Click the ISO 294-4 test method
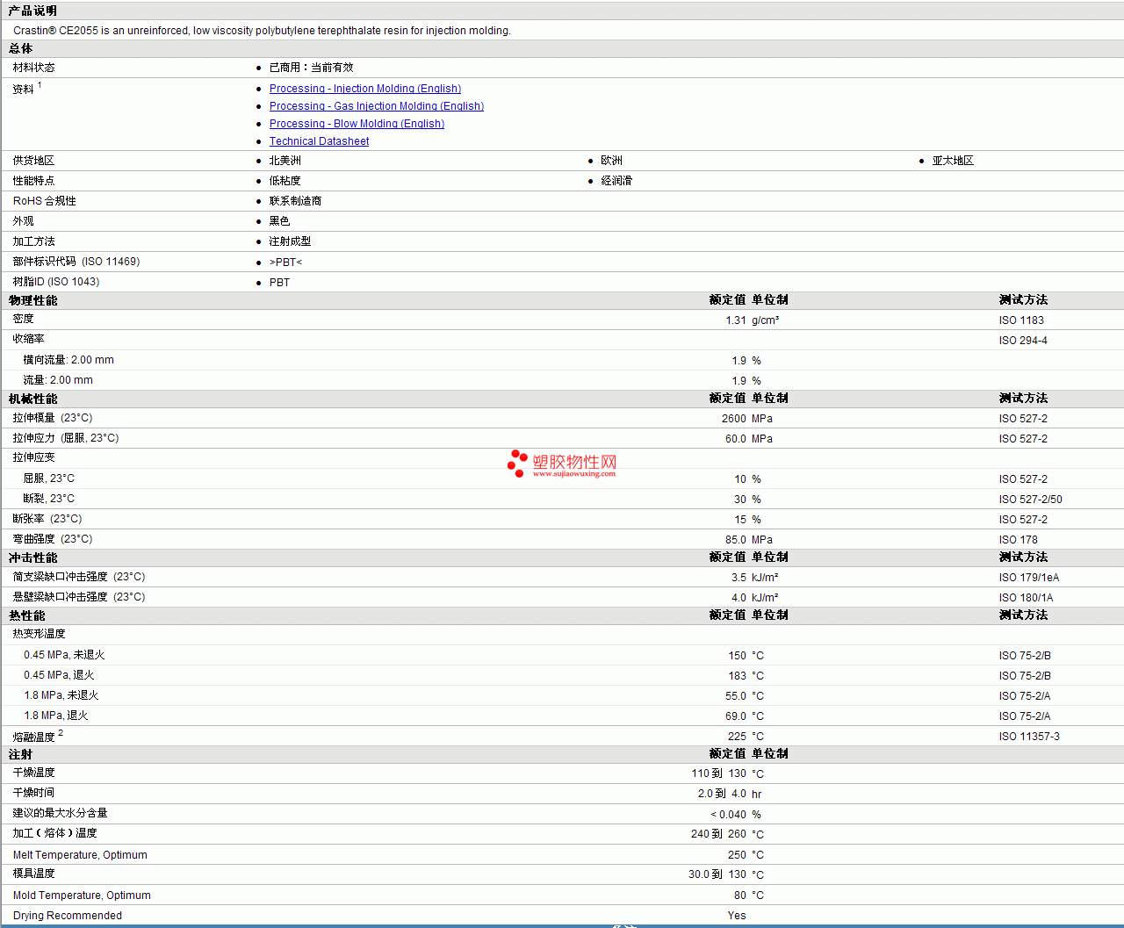This screenshot has height=928, width=1124. pos(1023,341)
